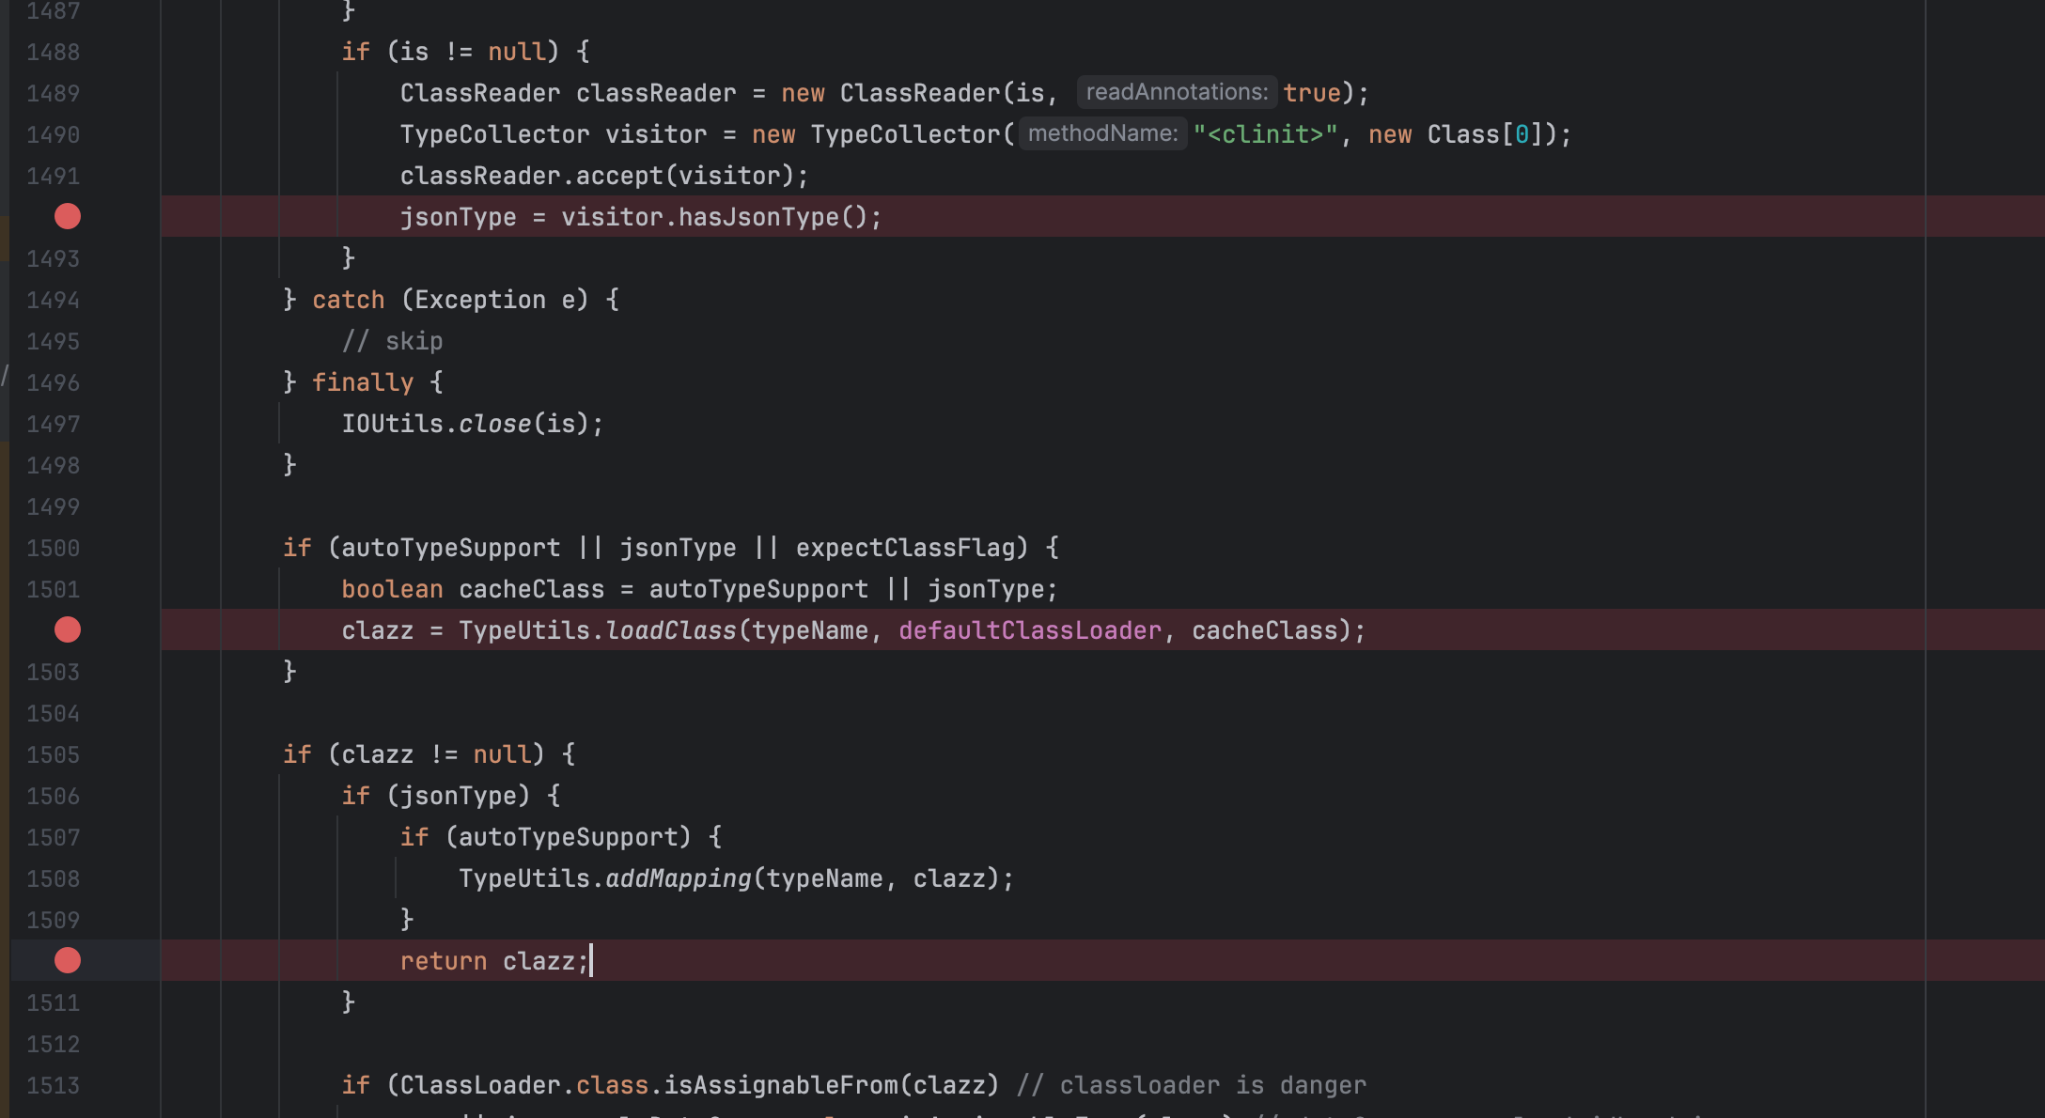Click the '// skip' comment

(393, 341)
